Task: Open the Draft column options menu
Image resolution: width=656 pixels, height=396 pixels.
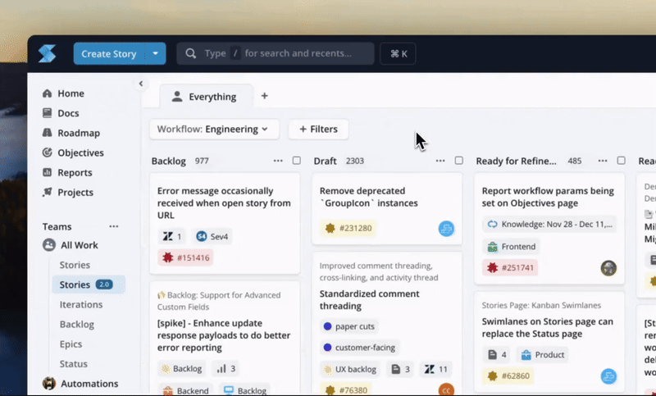Action: [x=440, y=161]
